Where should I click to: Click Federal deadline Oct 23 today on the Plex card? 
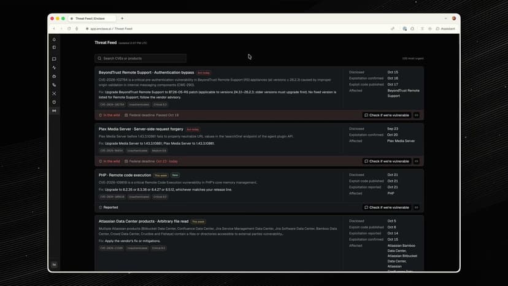tap(151, 161)
